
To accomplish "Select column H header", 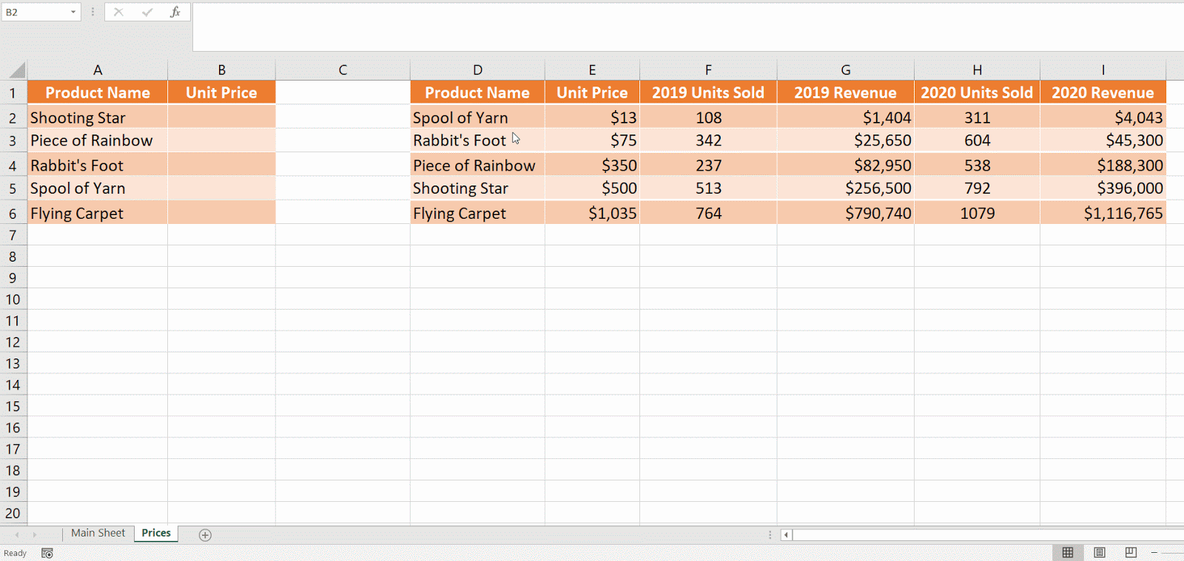I will pos(977,69).
